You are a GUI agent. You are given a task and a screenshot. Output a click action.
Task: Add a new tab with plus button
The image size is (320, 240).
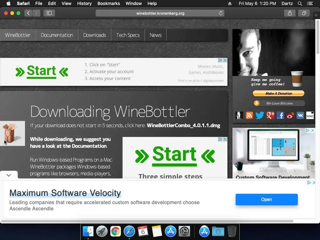pyautogui.click(x=316, y=15)
